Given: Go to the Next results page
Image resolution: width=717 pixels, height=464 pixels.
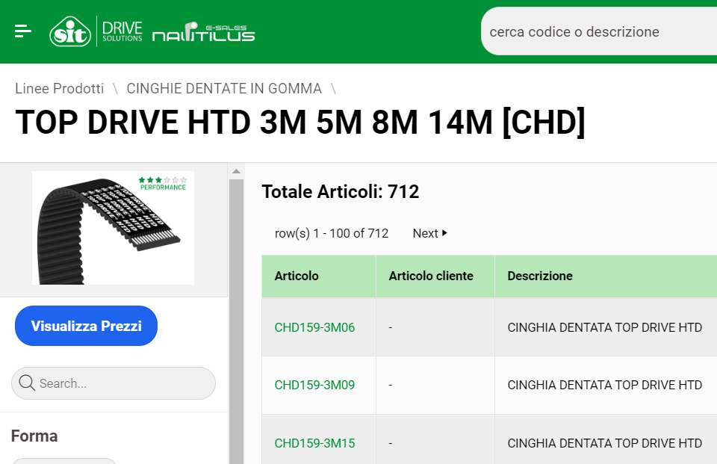Looking at the screenshot, I should 426,233.
